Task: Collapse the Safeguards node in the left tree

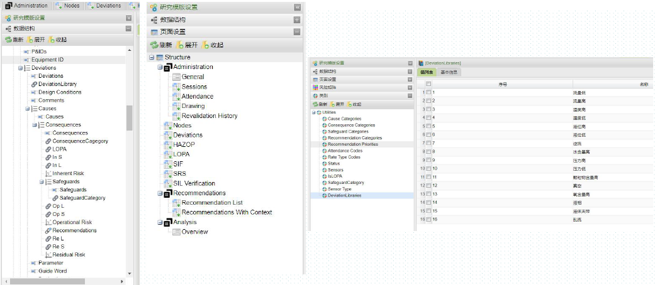Action: tap(42, 181)
